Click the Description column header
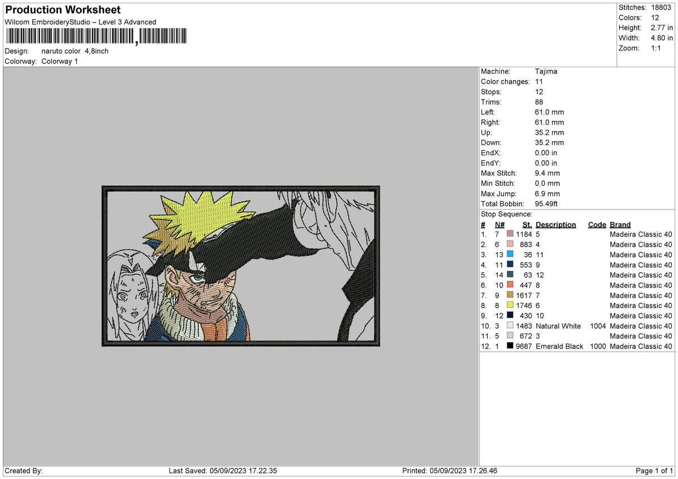The width and height of the screenshot is (678, 479). 556,224
